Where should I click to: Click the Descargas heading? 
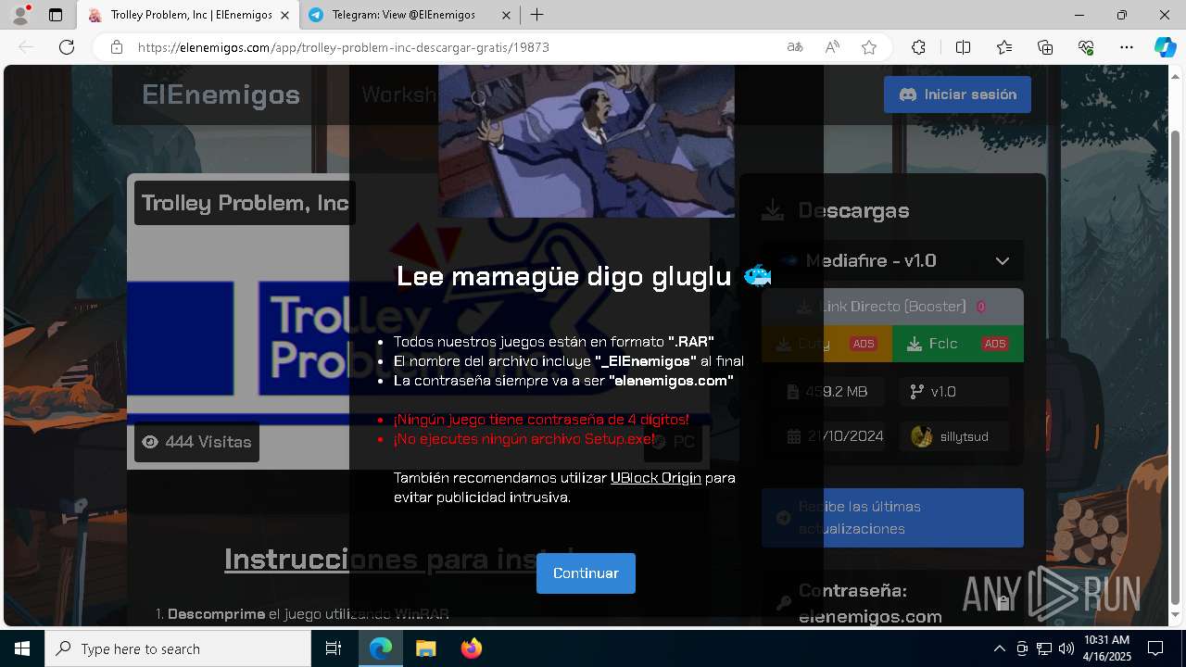[x=853, y=210]
